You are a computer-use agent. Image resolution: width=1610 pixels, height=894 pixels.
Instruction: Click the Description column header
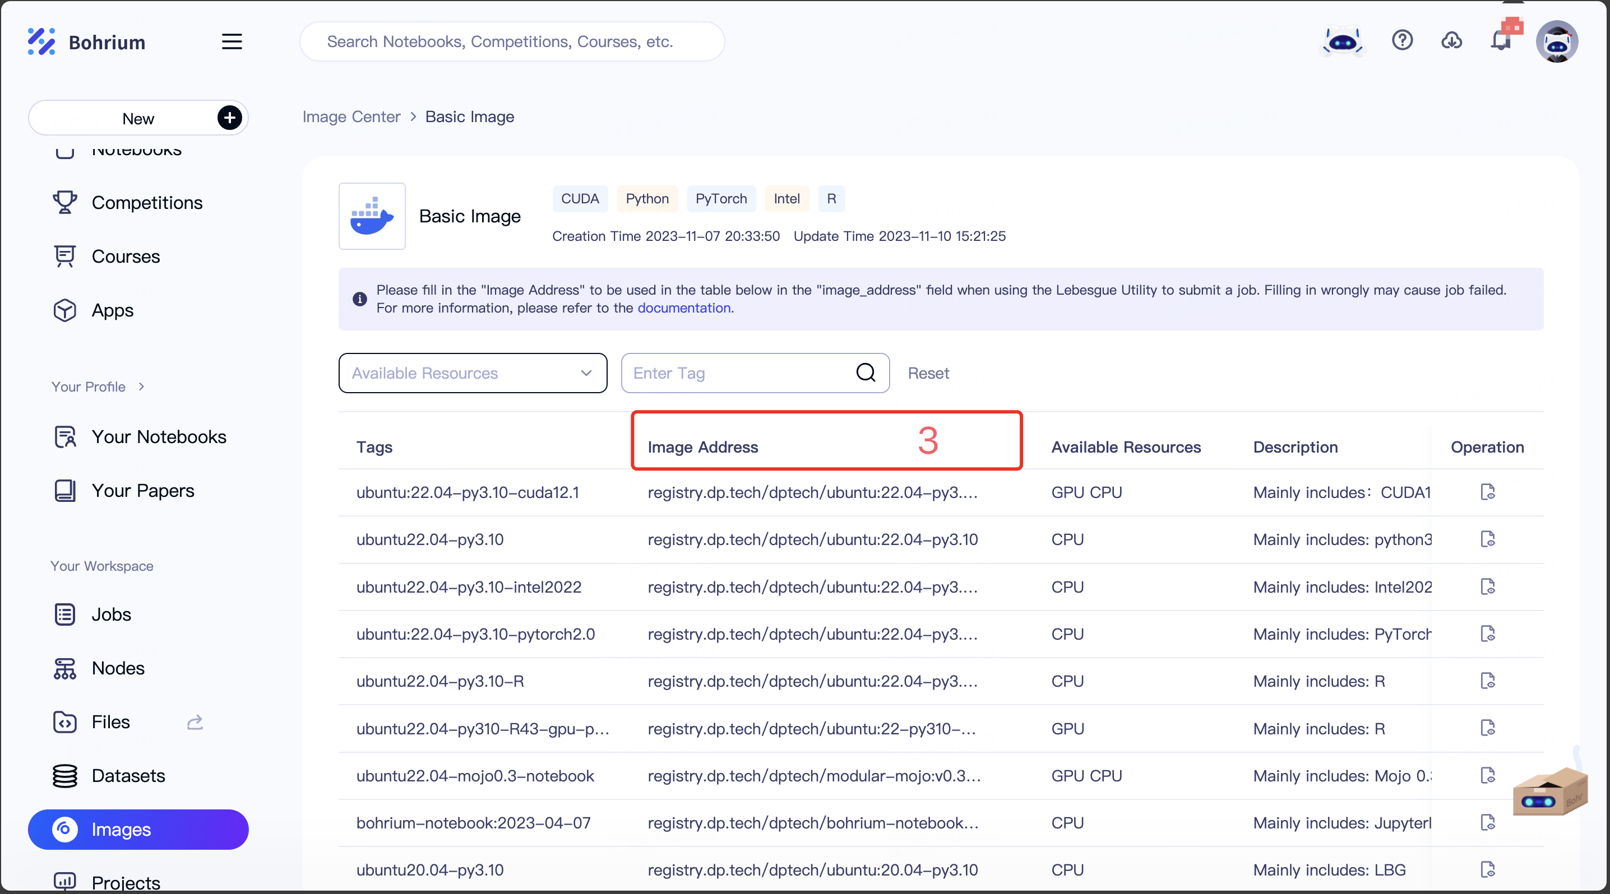(1295, 447)
